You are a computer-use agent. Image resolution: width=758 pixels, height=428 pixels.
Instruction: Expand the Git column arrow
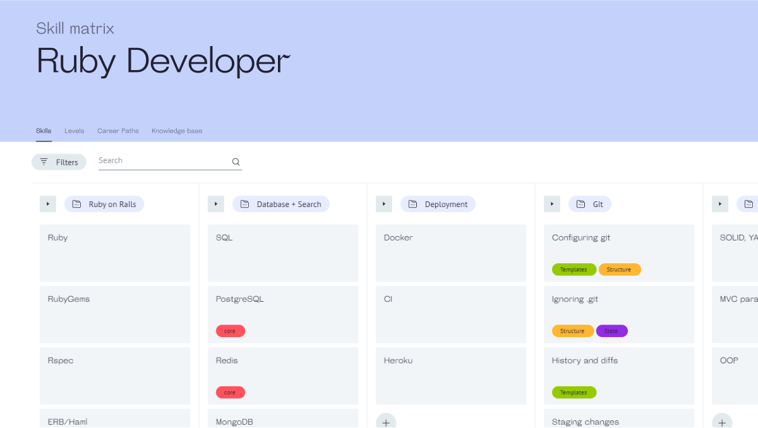(x=552, y=204)
